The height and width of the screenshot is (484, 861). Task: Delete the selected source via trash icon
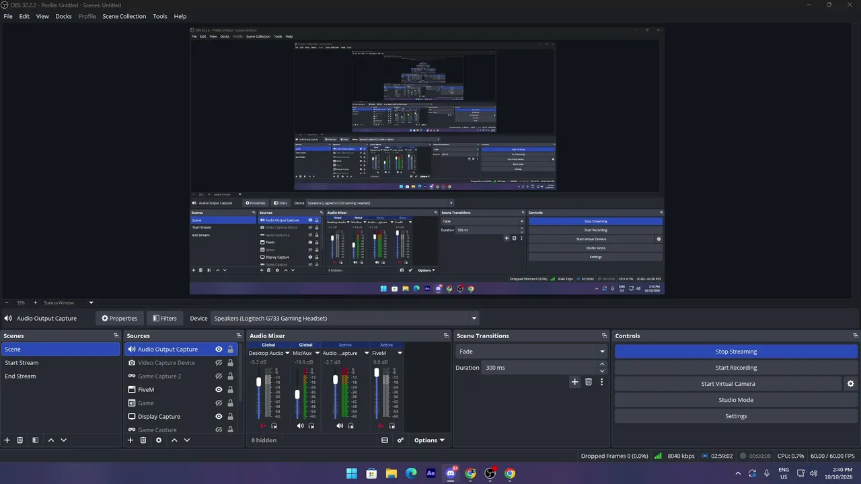[143, 440]
